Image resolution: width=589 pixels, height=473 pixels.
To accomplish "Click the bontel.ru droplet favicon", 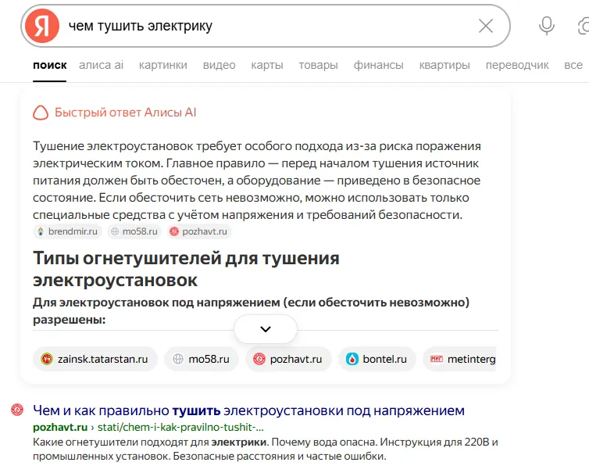I will pos(352,359).
